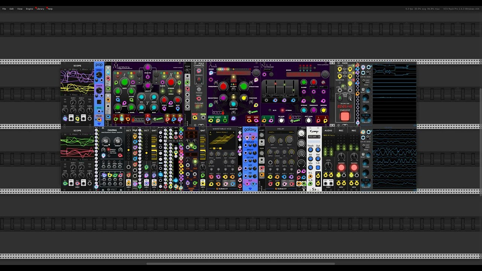Open Audio module device selector display

tap(328, 135)
